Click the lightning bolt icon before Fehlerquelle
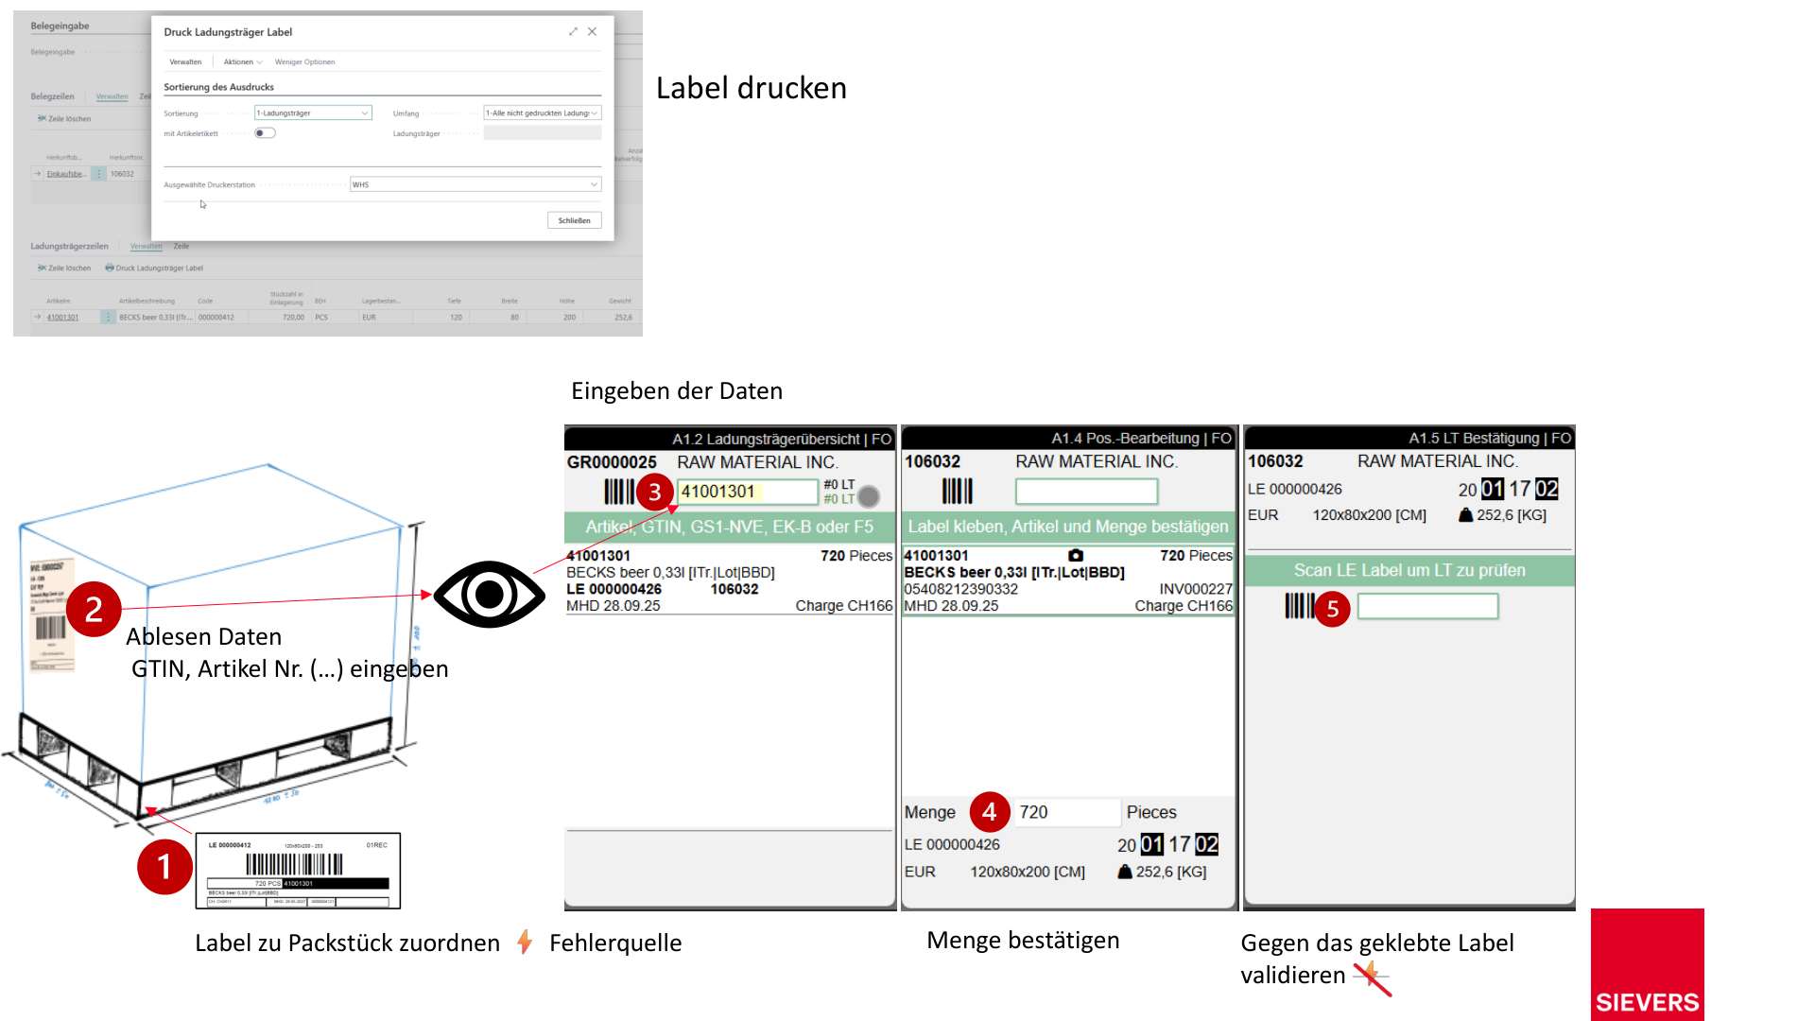Viewport: 1815px width, 1021px height. (x=525, y=942)
